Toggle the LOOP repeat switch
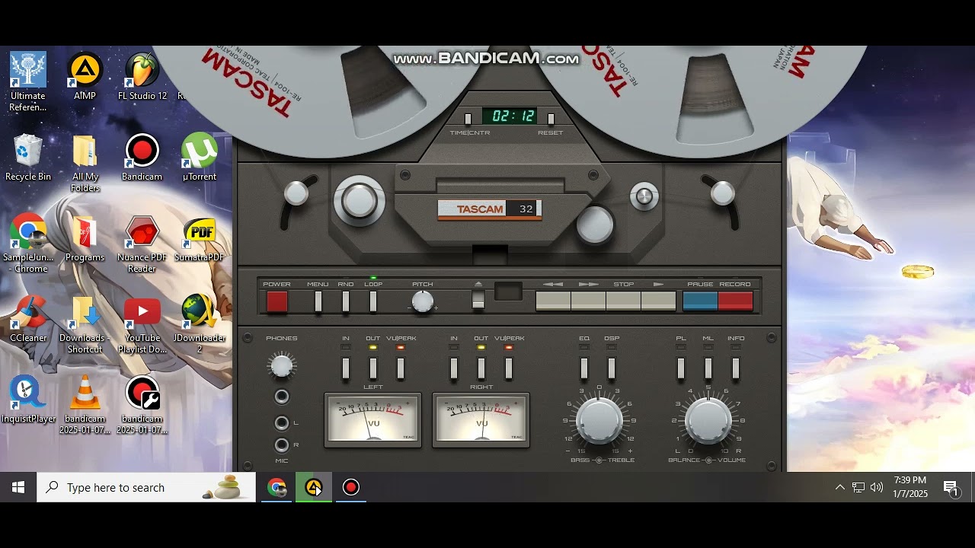 [x=373, y=301]
